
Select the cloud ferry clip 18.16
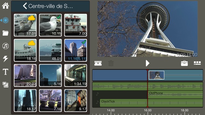coord(25,50)
